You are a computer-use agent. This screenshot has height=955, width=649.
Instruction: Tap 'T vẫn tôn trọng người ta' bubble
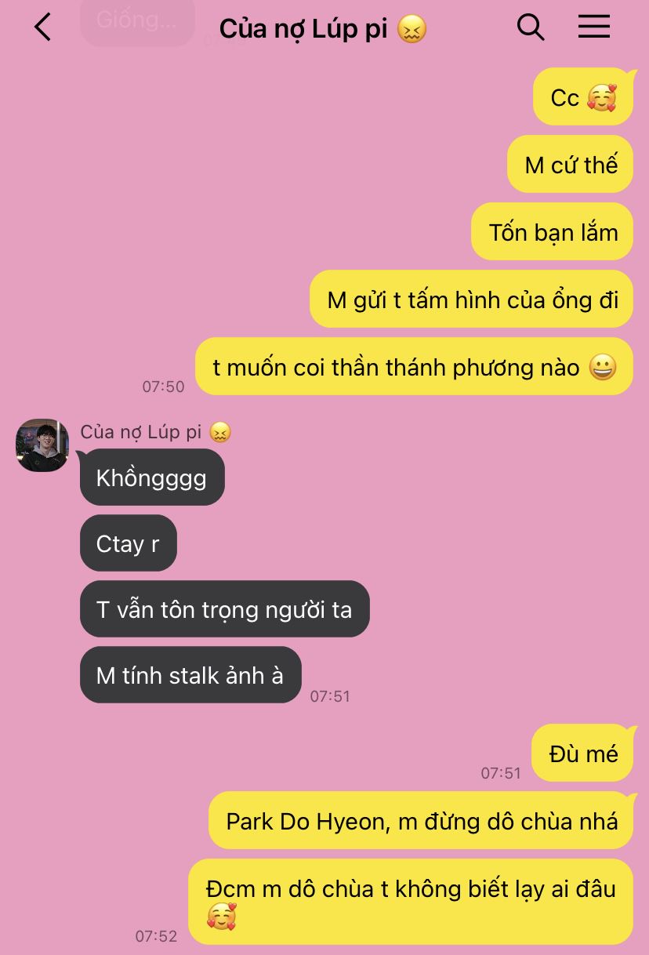click(x=225, y=609)
